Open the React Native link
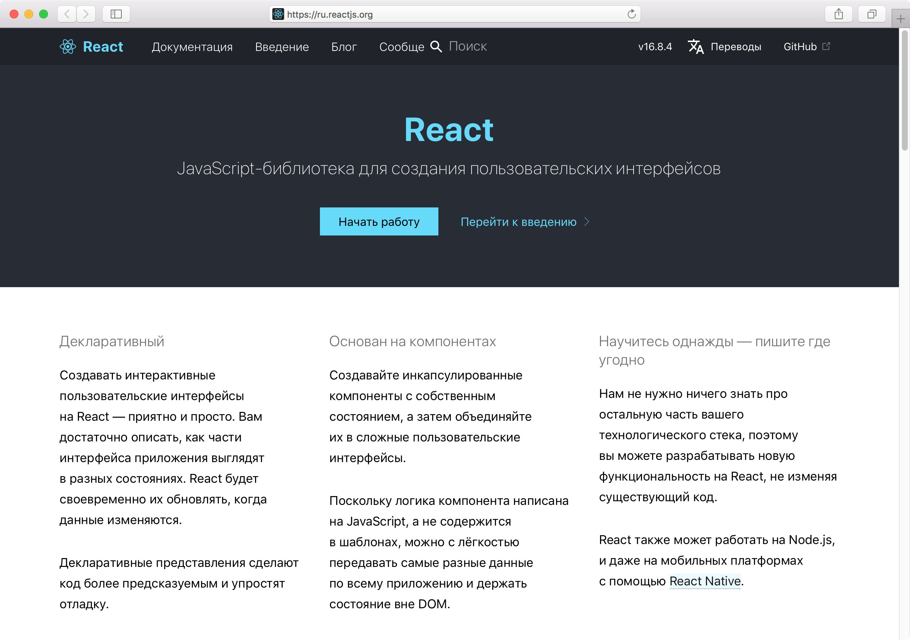 coord(705,581)
